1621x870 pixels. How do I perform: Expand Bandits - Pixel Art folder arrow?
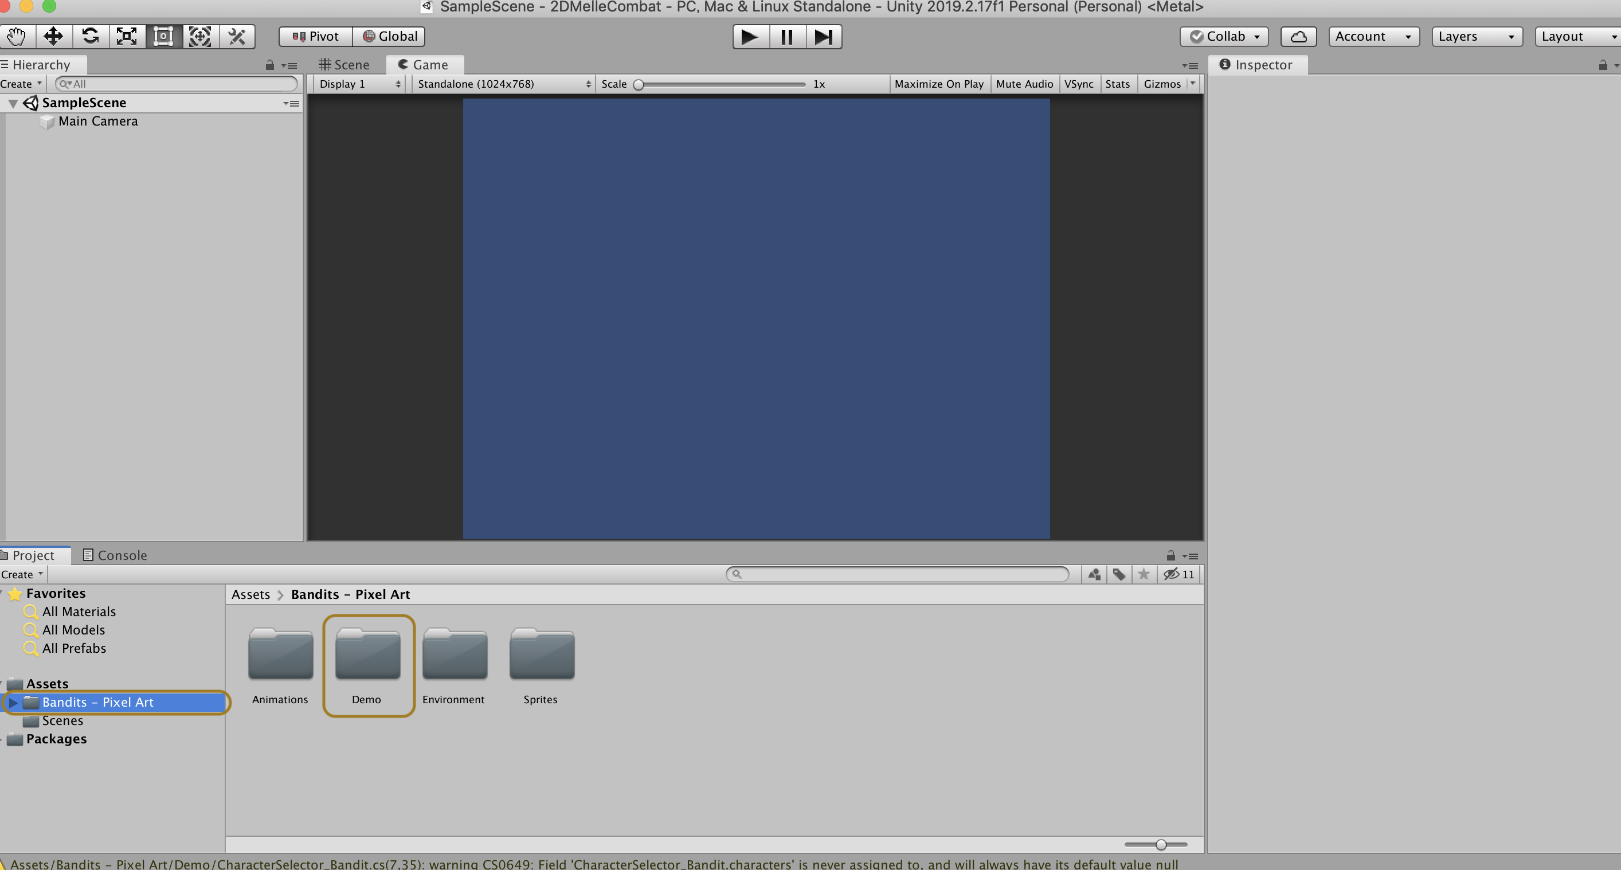pos(13,703)
